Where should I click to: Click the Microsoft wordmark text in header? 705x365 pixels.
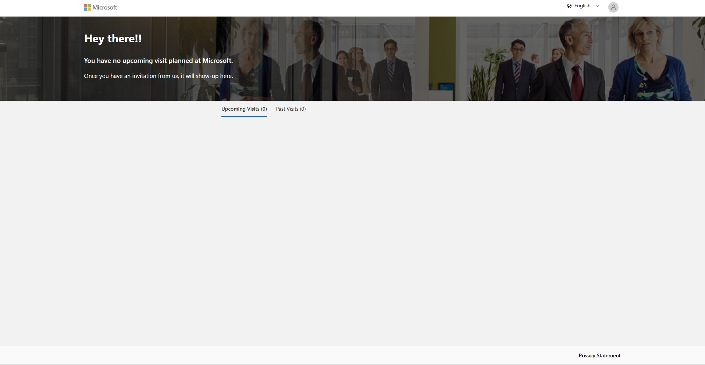105,7
